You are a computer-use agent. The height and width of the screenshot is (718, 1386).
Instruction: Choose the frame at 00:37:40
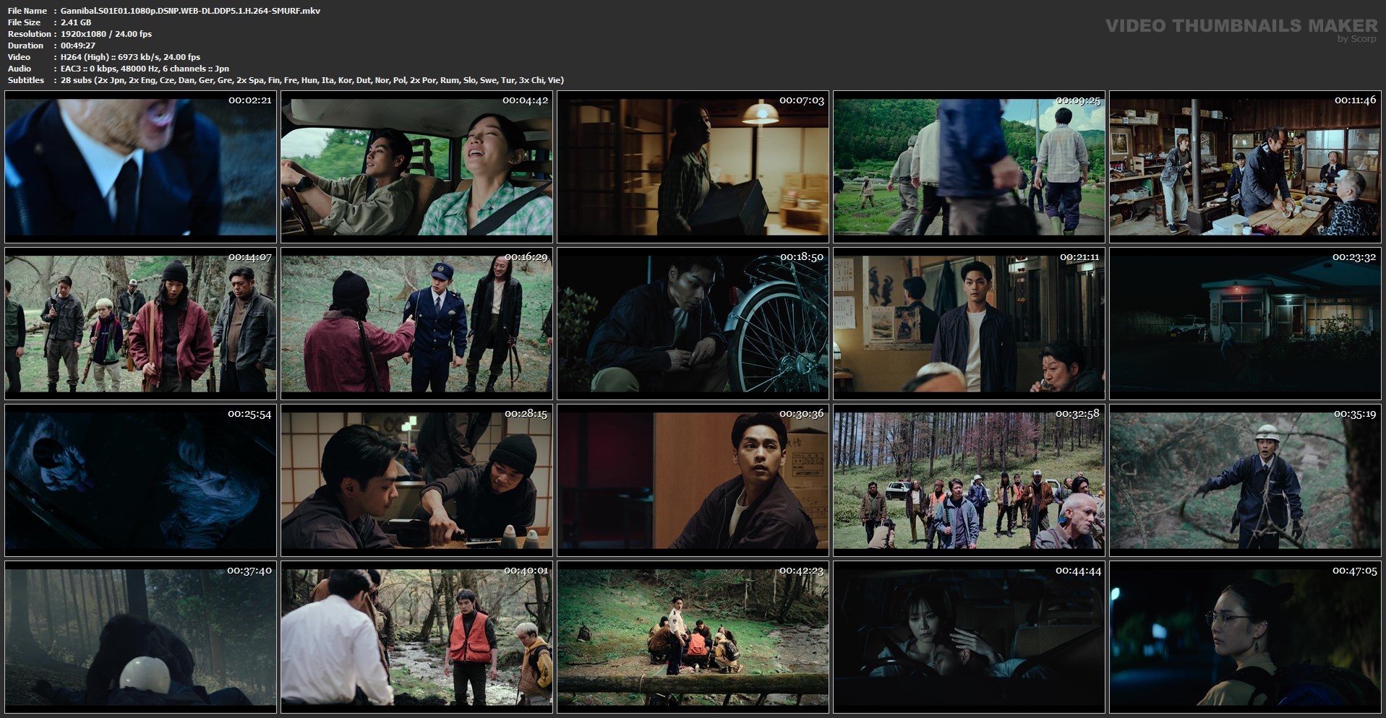(141, 637)
